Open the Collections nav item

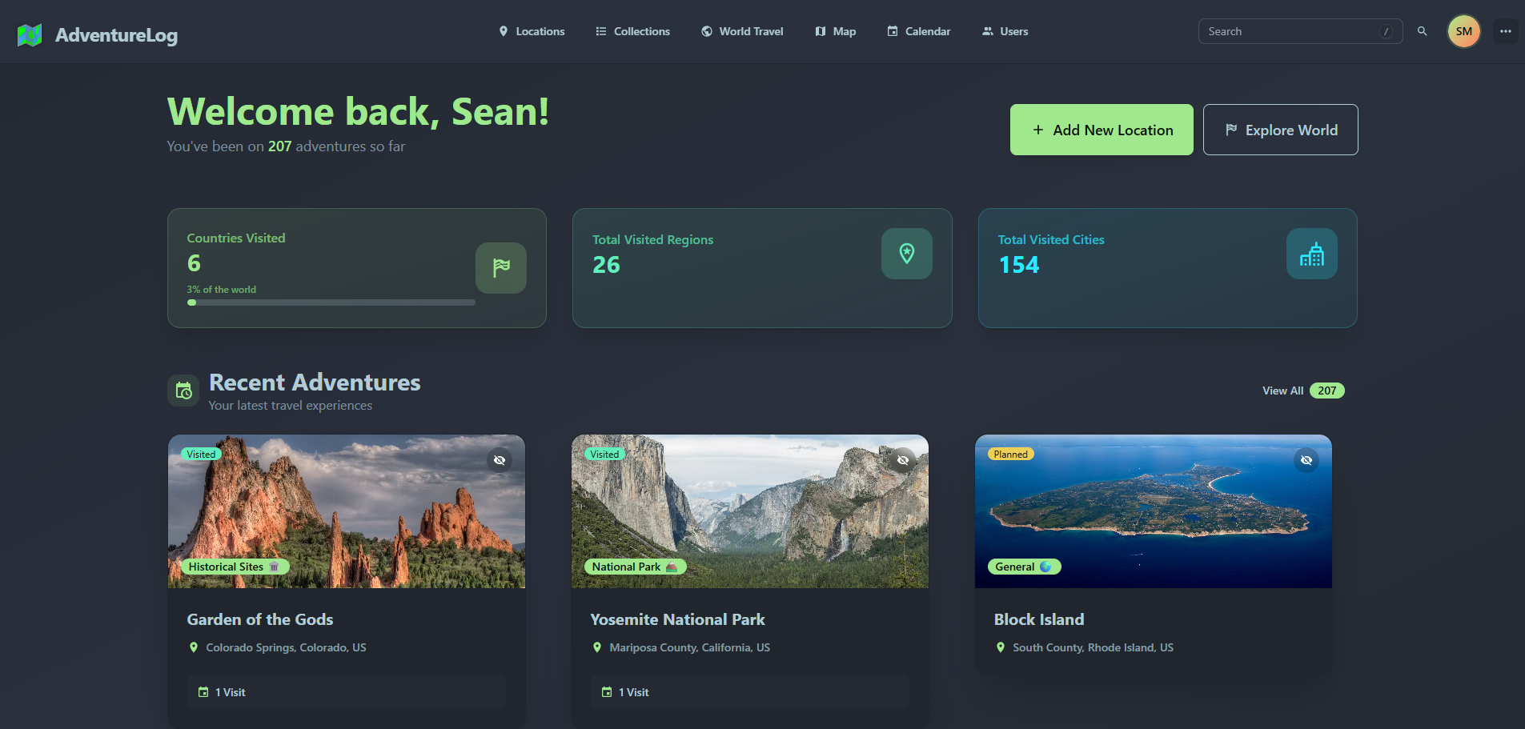632,31
